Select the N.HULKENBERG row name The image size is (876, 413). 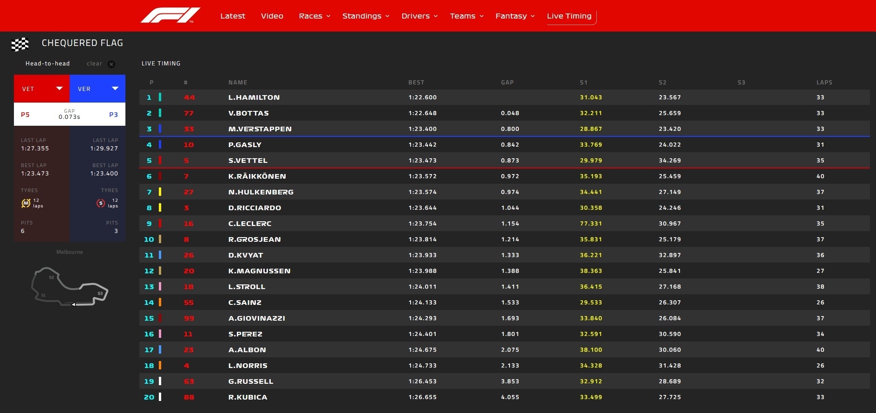tap(261, 192)
